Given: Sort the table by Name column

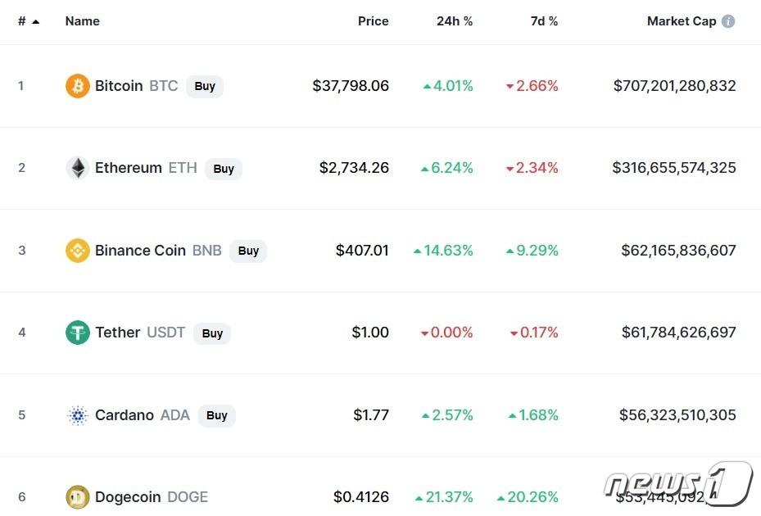Looking at the screenshot, I should click(x=82, y=21).
